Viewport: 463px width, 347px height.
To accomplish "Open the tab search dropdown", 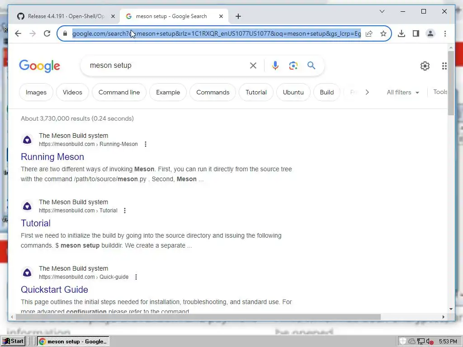I will click(x=382, y=11).
